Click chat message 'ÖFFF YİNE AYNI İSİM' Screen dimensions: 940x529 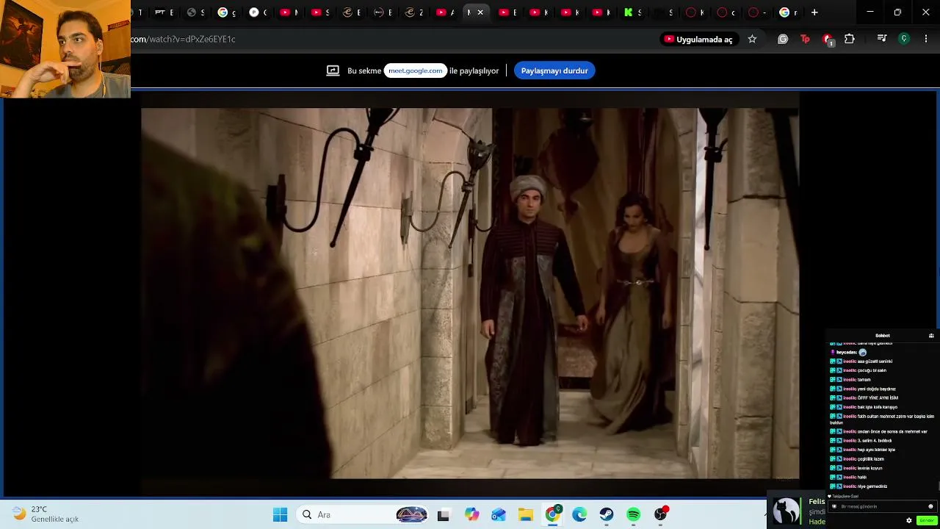(x=878, y=398)
